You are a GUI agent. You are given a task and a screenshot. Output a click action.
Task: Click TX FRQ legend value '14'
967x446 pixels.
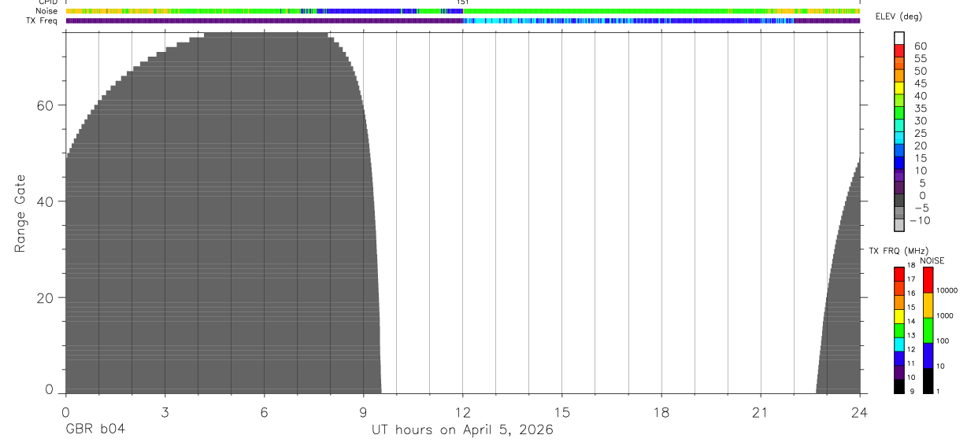tap(910, 322)
